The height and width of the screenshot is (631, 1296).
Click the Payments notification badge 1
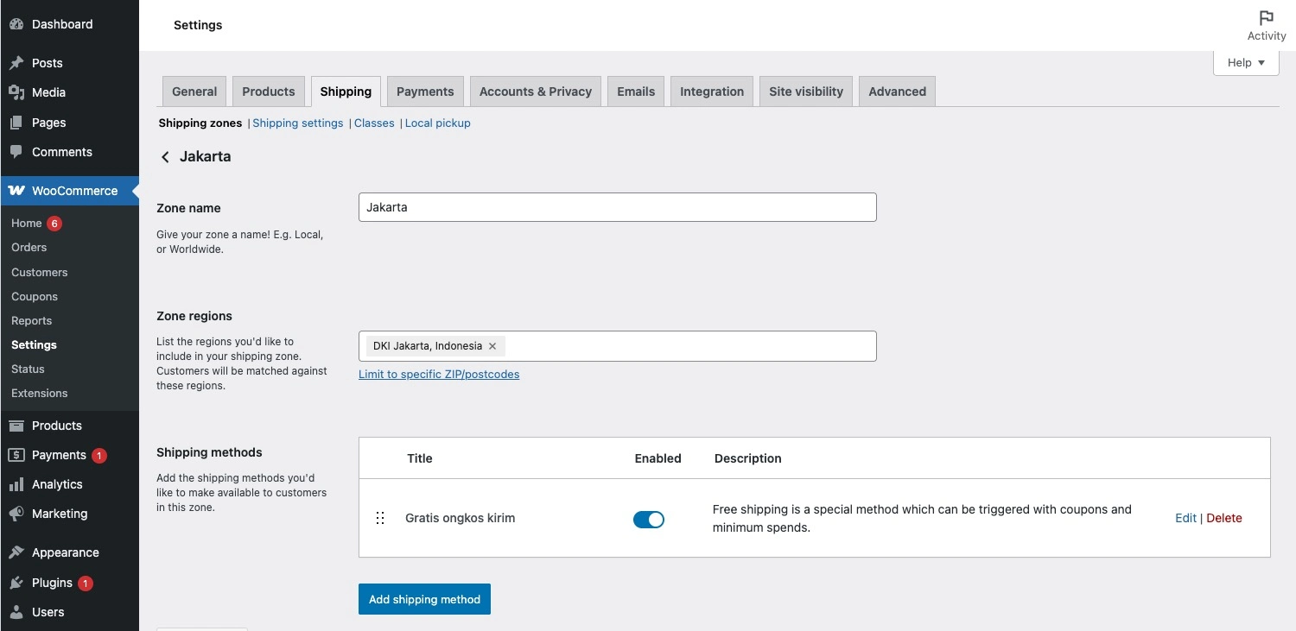(99, 456)
